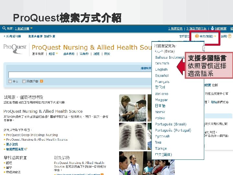The width and height of the screenshot is (233, 175).
Task: Select English language
Action: 161,69
